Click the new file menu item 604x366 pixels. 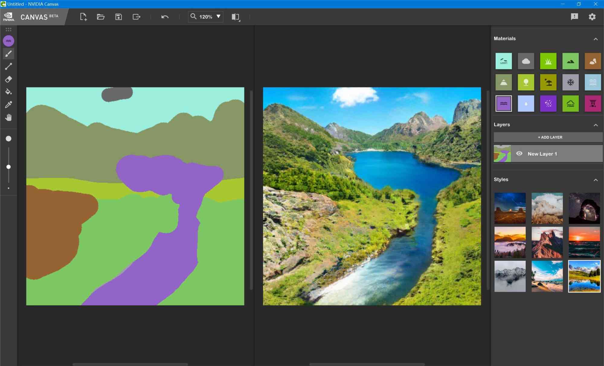83,16
